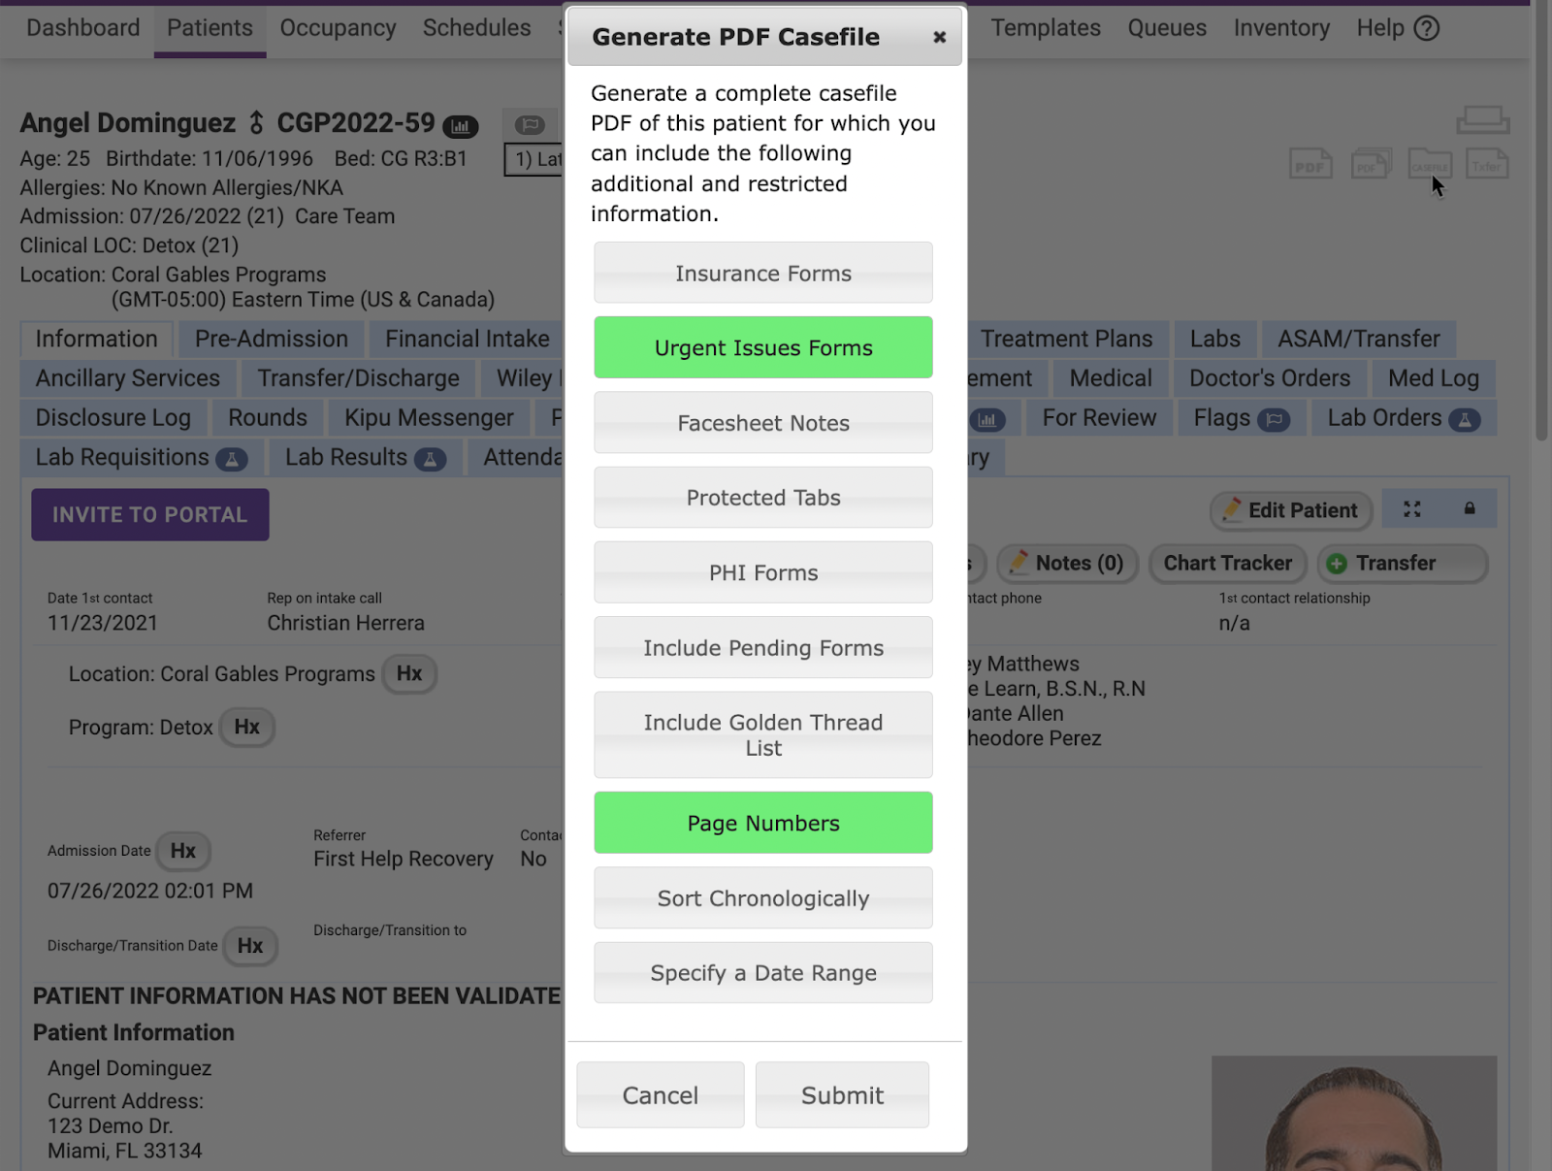Click the bar chart icon beside CGP2022-59
The height and width of the screenshot is (1171, 1552).
[461, 125]
